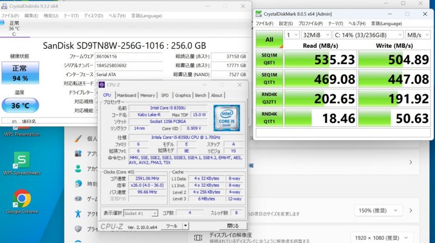Start the RND4K Q1T1 benchmark
The height and width of the screenshot is (243, 435).
(x=269, y=118)
